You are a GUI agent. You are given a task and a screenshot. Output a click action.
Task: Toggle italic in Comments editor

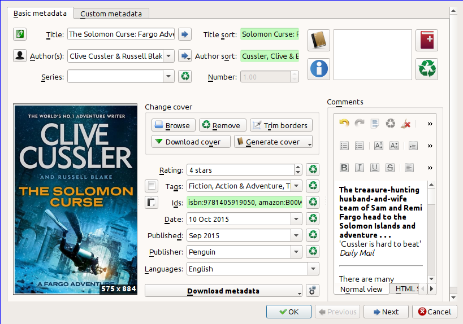click(360, 168)
